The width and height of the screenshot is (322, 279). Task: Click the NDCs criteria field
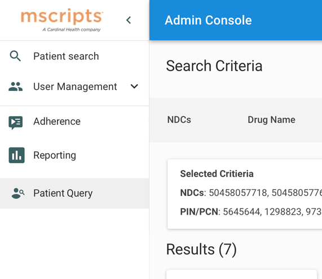179,120
